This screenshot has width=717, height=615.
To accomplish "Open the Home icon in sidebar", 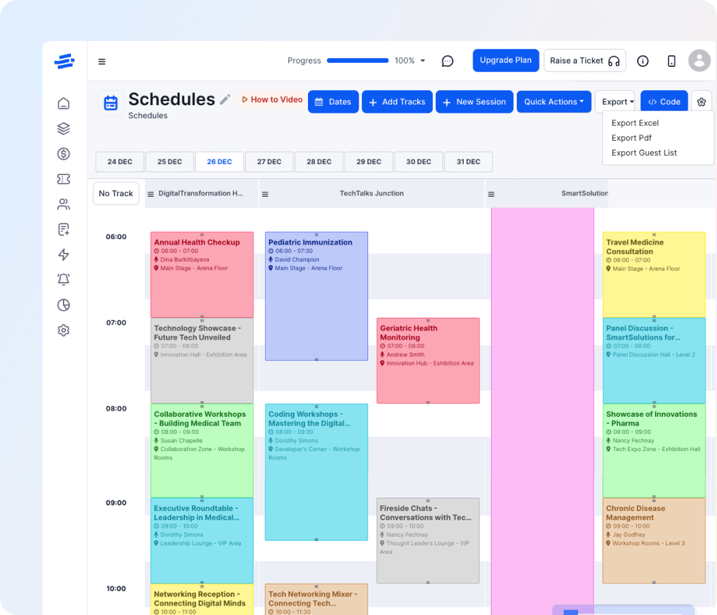I will coord(64,103).
